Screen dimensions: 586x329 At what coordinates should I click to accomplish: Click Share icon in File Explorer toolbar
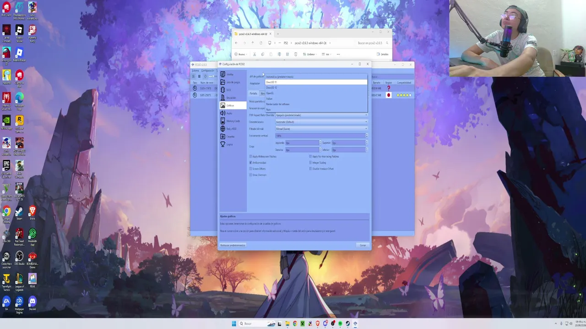click(288, 54)
